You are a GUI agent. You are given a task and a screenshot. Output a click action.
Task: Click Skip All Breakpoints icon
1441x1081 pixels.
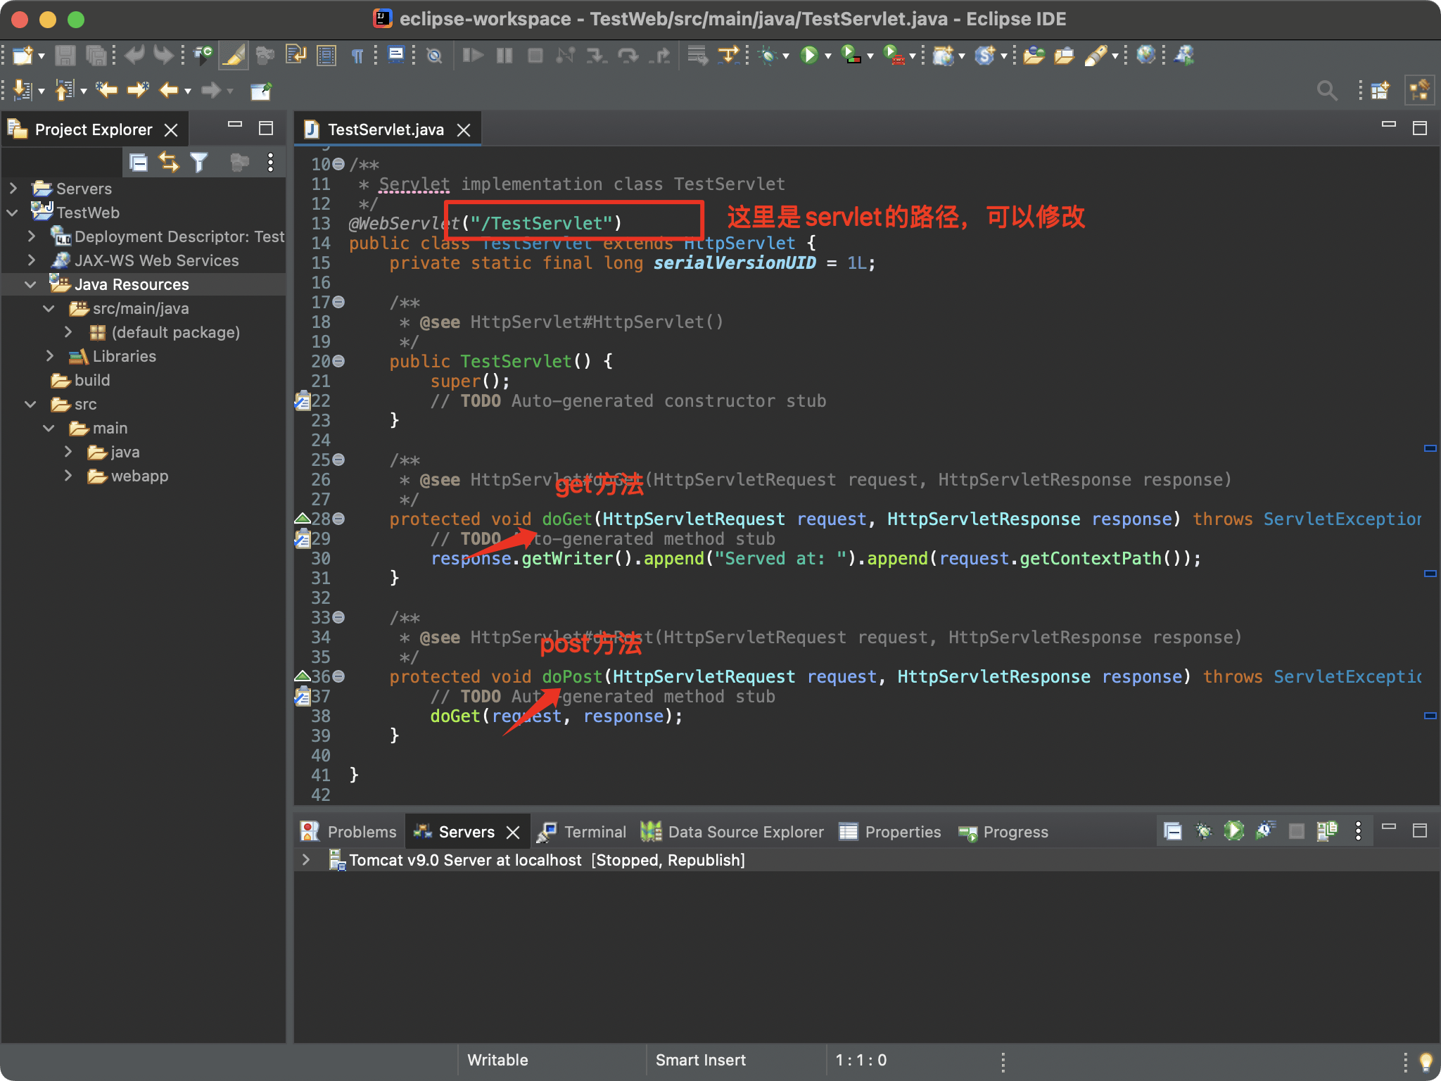click(434, 55)
